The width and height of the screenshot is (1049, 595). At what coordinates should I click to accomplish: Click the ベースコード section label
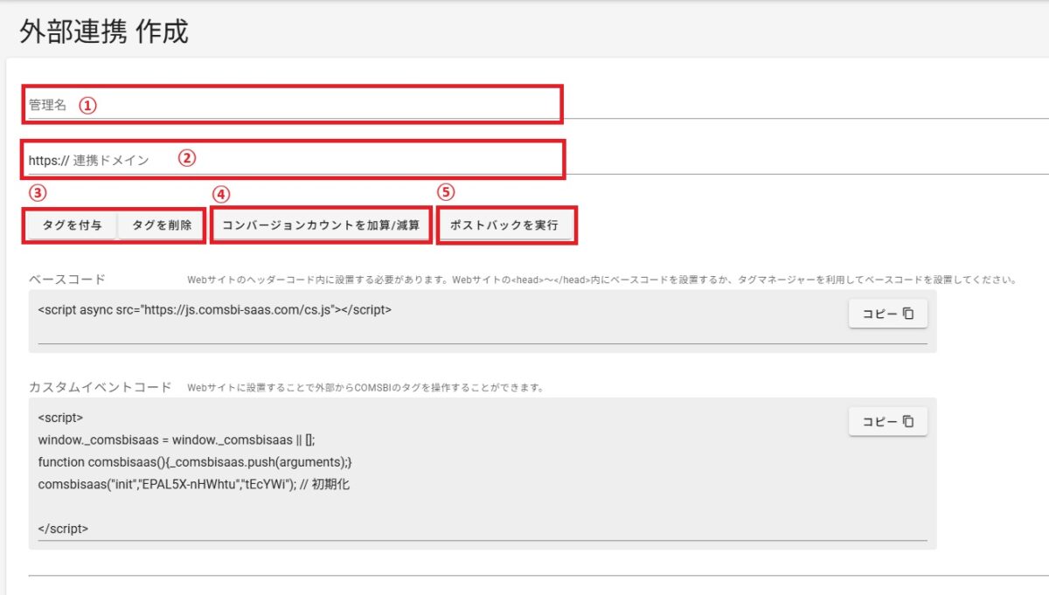[x=67, y=280]
